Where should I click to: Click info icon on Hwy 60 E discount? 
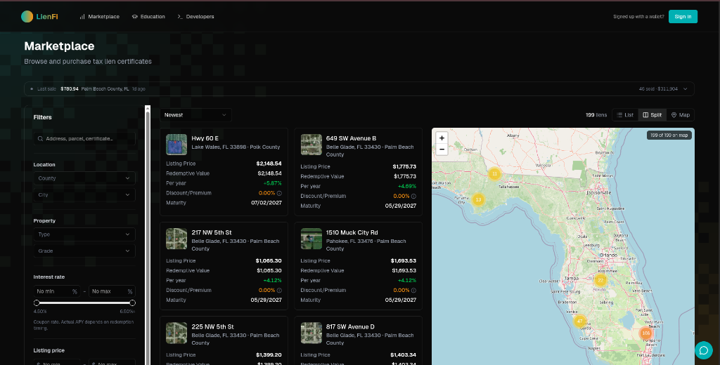(279, 194)
